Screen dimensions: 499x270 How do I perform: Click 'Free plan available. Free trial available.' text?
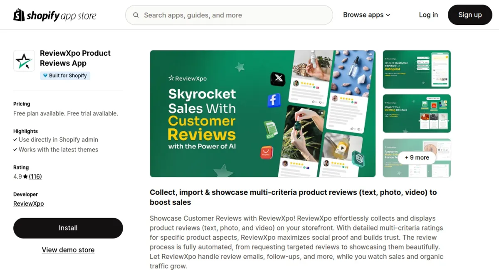66,113
